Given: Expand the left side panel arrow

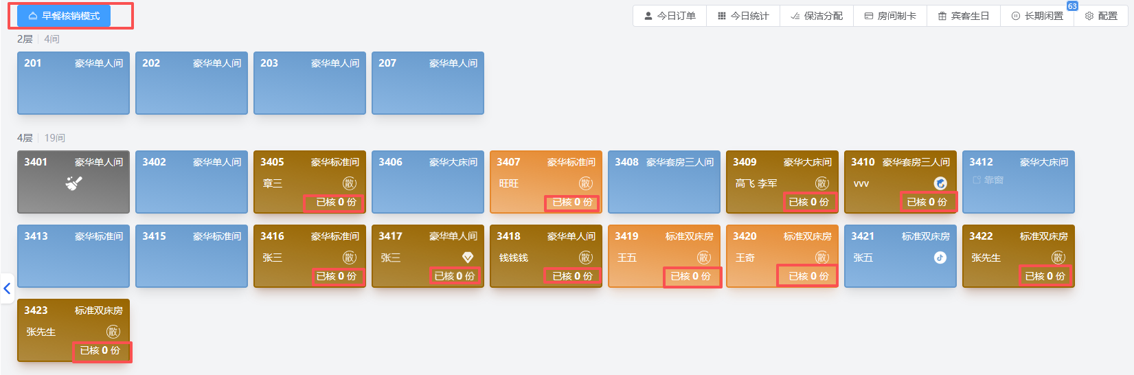Looking at the screenshot, I should 7,288.
